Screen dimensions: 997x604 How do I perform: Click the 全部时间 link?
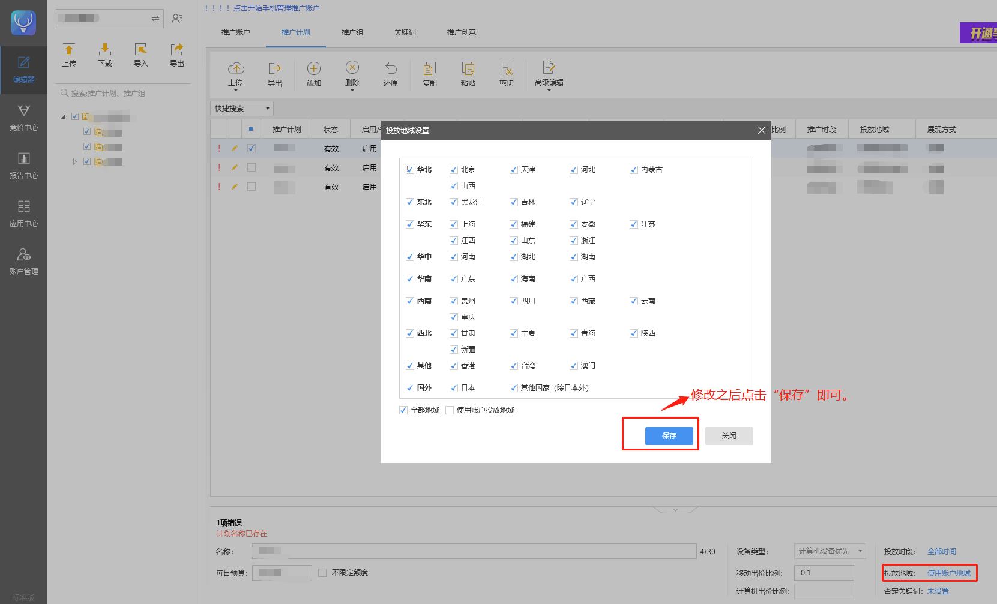pos(942,552)
